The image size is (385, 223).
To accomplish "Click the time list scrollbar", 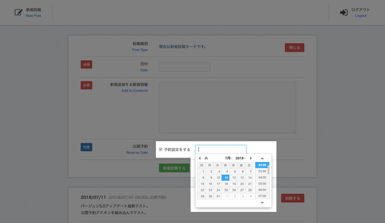I will tap(268, 169).
